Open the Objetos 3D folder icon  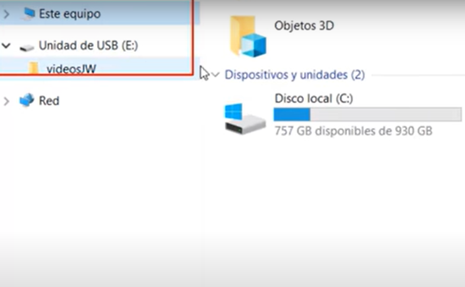(x=248, y=37)
